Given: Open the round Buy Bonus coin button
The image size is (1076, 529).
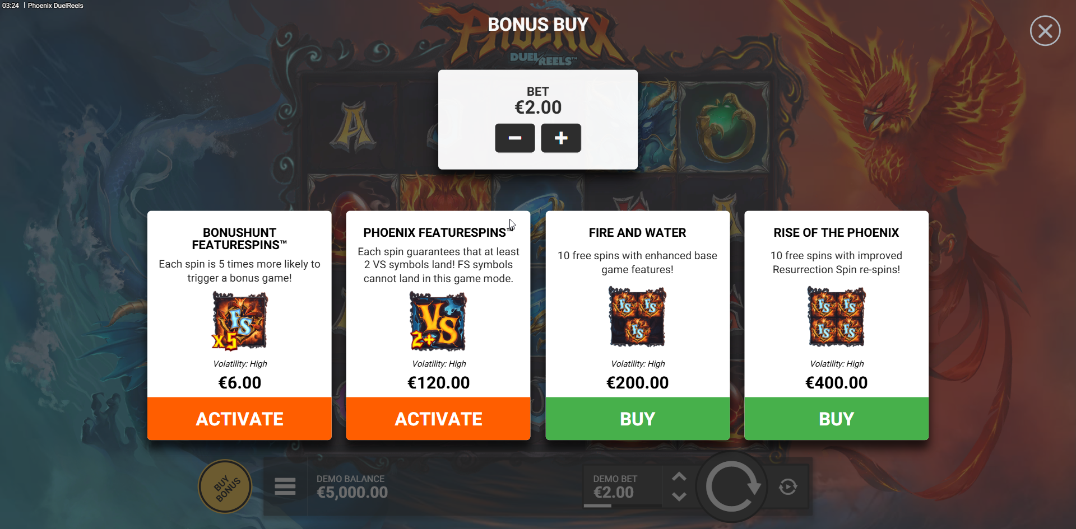Looking at the screenshot, I should [x=225, y=486].
